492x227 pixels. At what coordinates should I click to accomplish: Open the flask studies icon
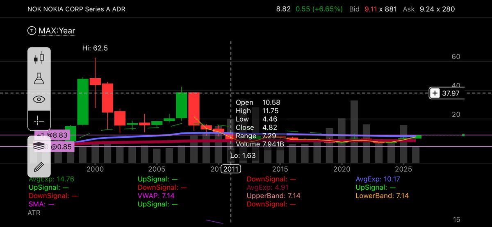point(39,79)
